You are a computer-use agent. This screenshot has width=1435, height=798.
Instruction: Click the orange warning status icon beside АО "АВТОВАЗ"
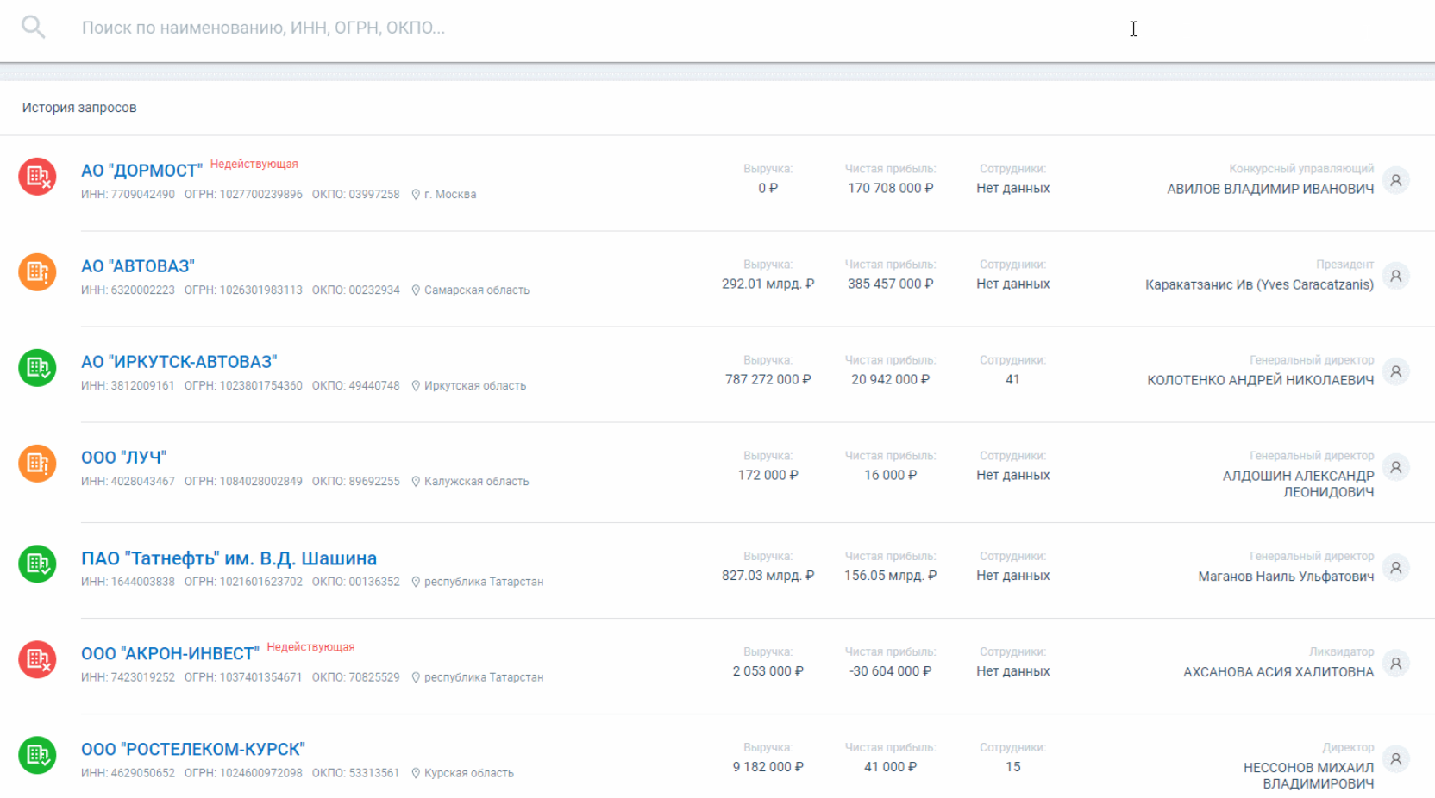tap(37, 272)
